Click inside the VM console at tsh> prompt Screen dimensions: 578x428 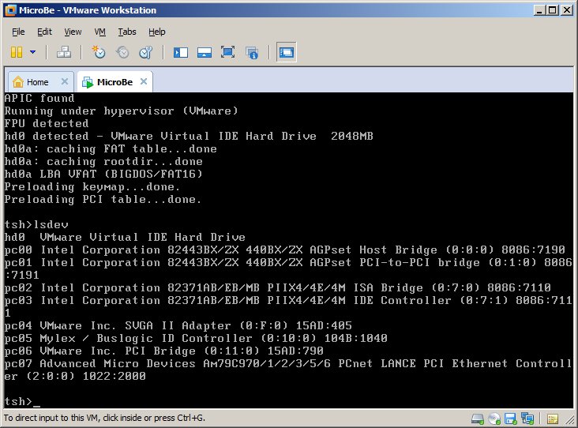[x=22, y=401]
